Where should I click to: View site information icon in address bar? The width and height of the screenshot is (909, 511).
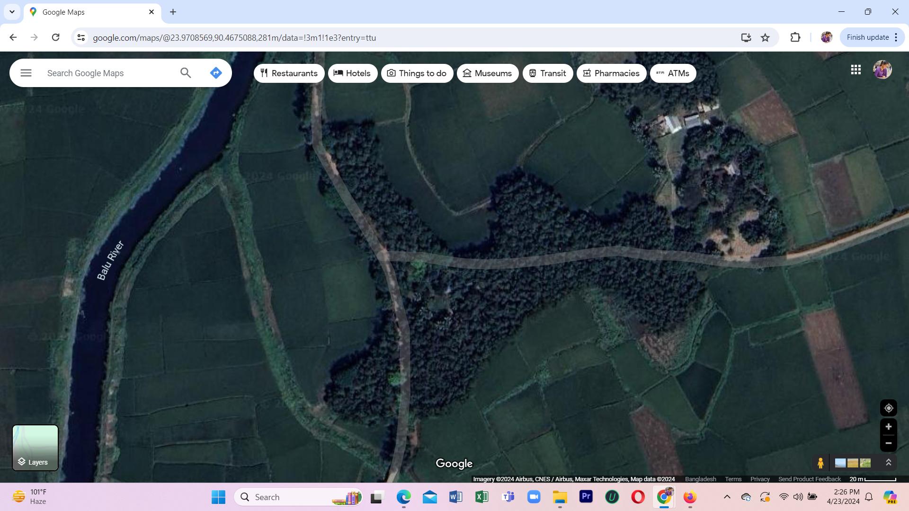81,37
